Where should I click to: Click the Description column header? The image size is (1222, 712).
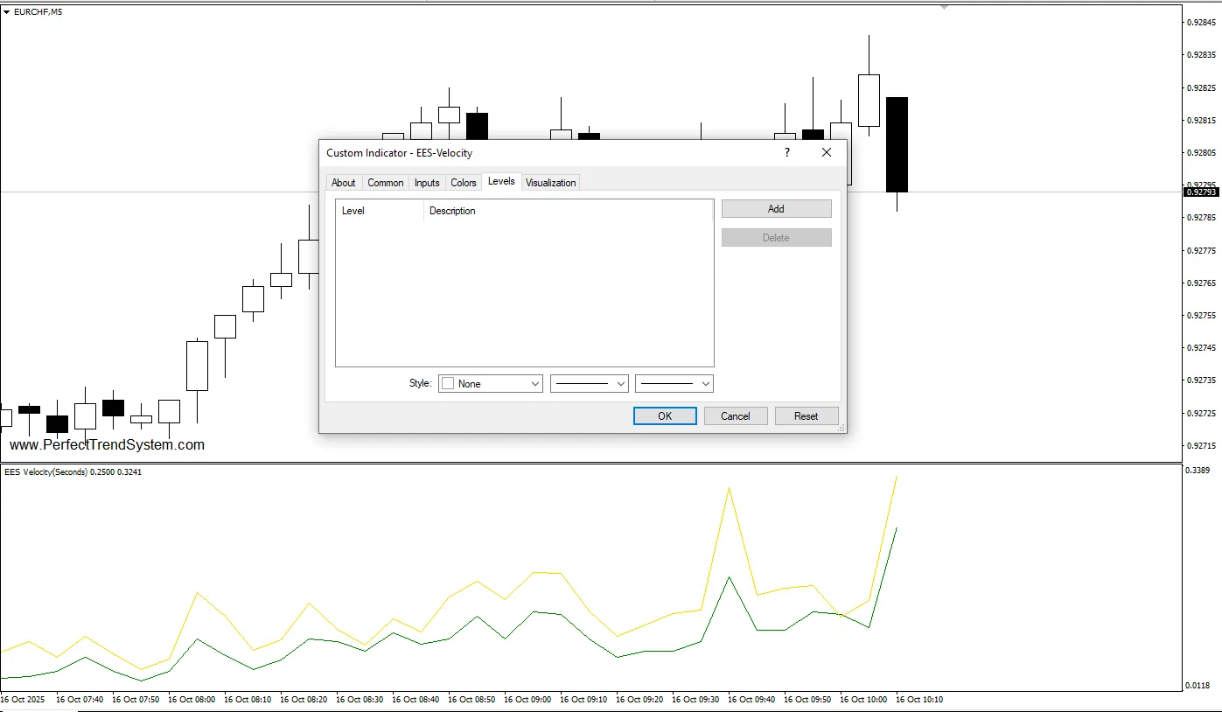pos(452,211)
